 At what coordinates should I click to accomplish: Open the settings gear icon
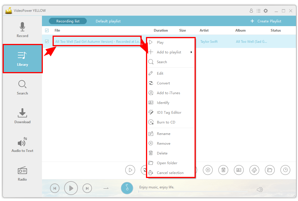[266, 11]
